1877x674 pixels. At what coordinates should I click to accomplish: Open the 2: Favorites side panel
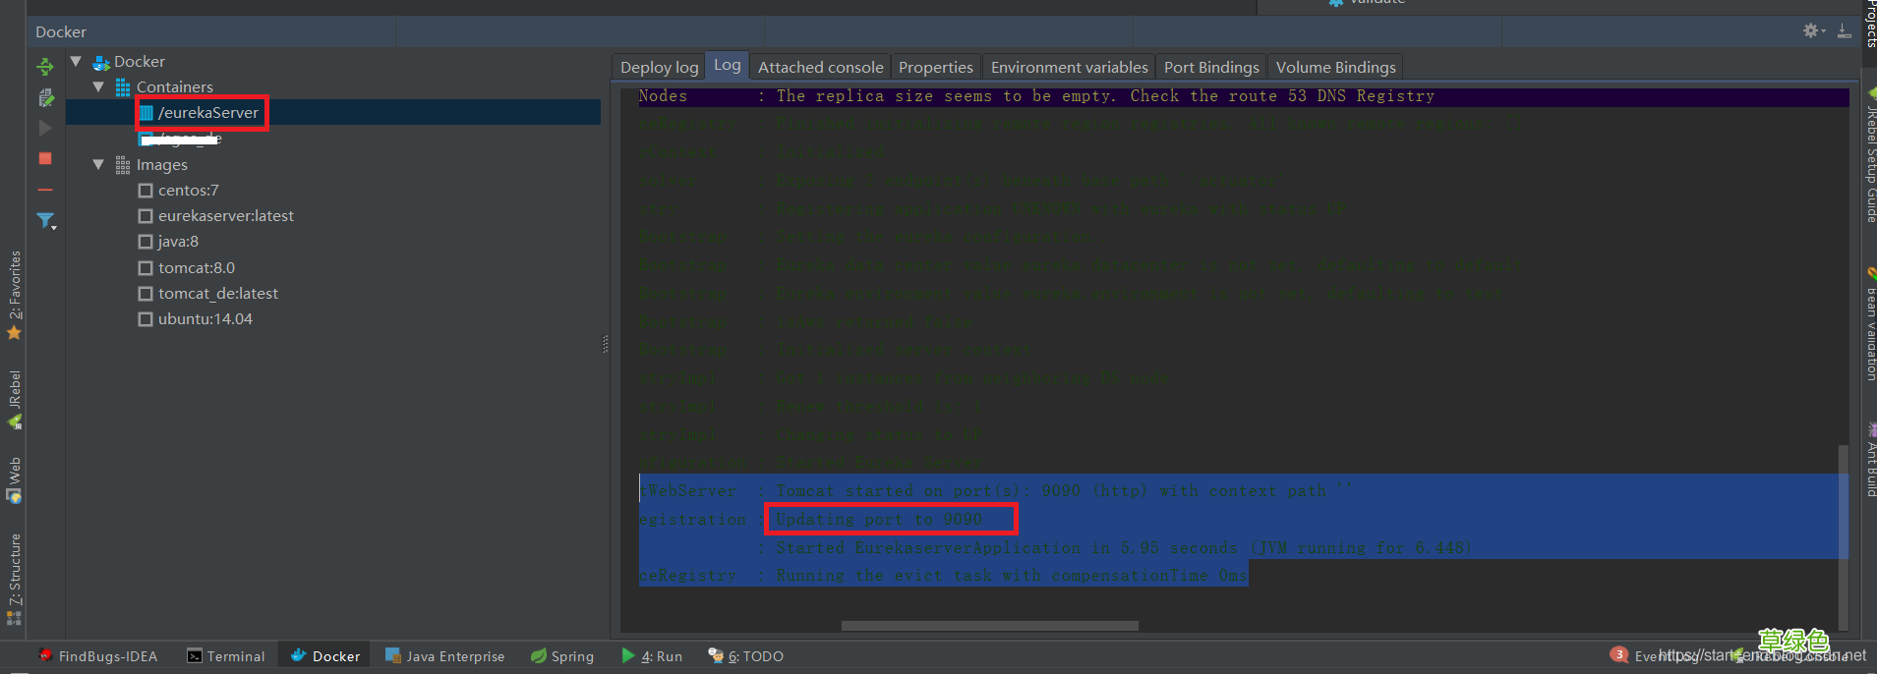tap(14, 295)
